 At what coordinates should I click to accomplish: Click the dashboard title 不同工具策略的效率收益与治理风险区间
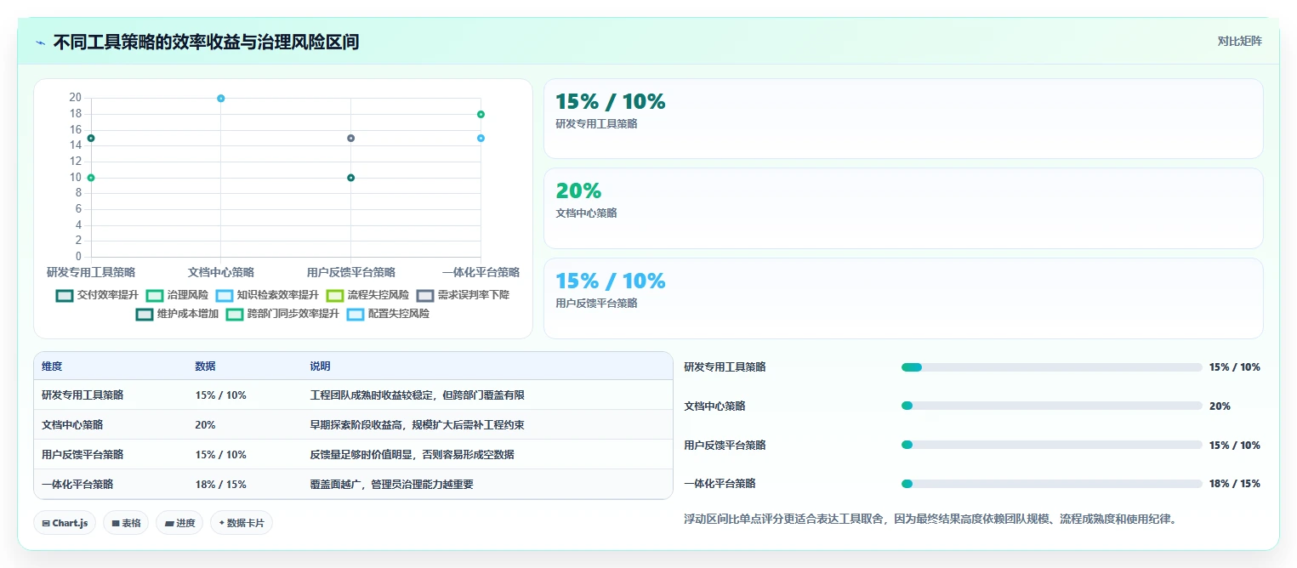pyautogui.click(x=206, y=42)
